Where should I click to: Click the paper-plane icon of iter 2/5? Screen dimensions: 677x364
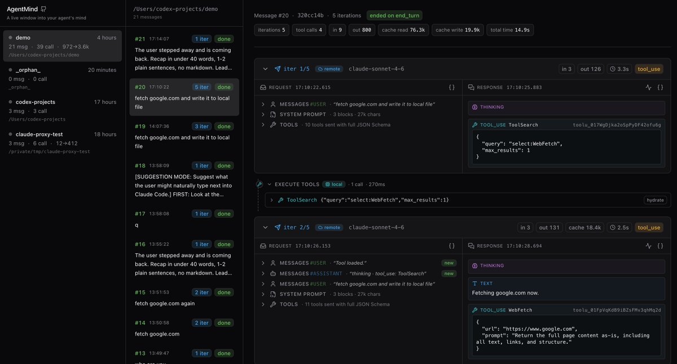(278, 227)
